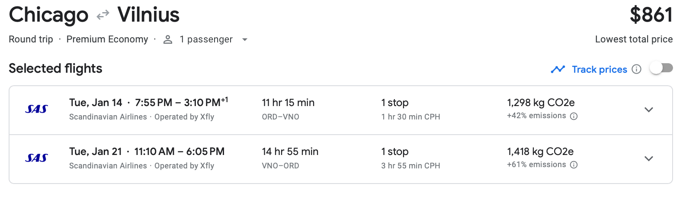The image size is (686, 200).
Task: Click the $861 lowest total price
Action: tap(651, 15)
